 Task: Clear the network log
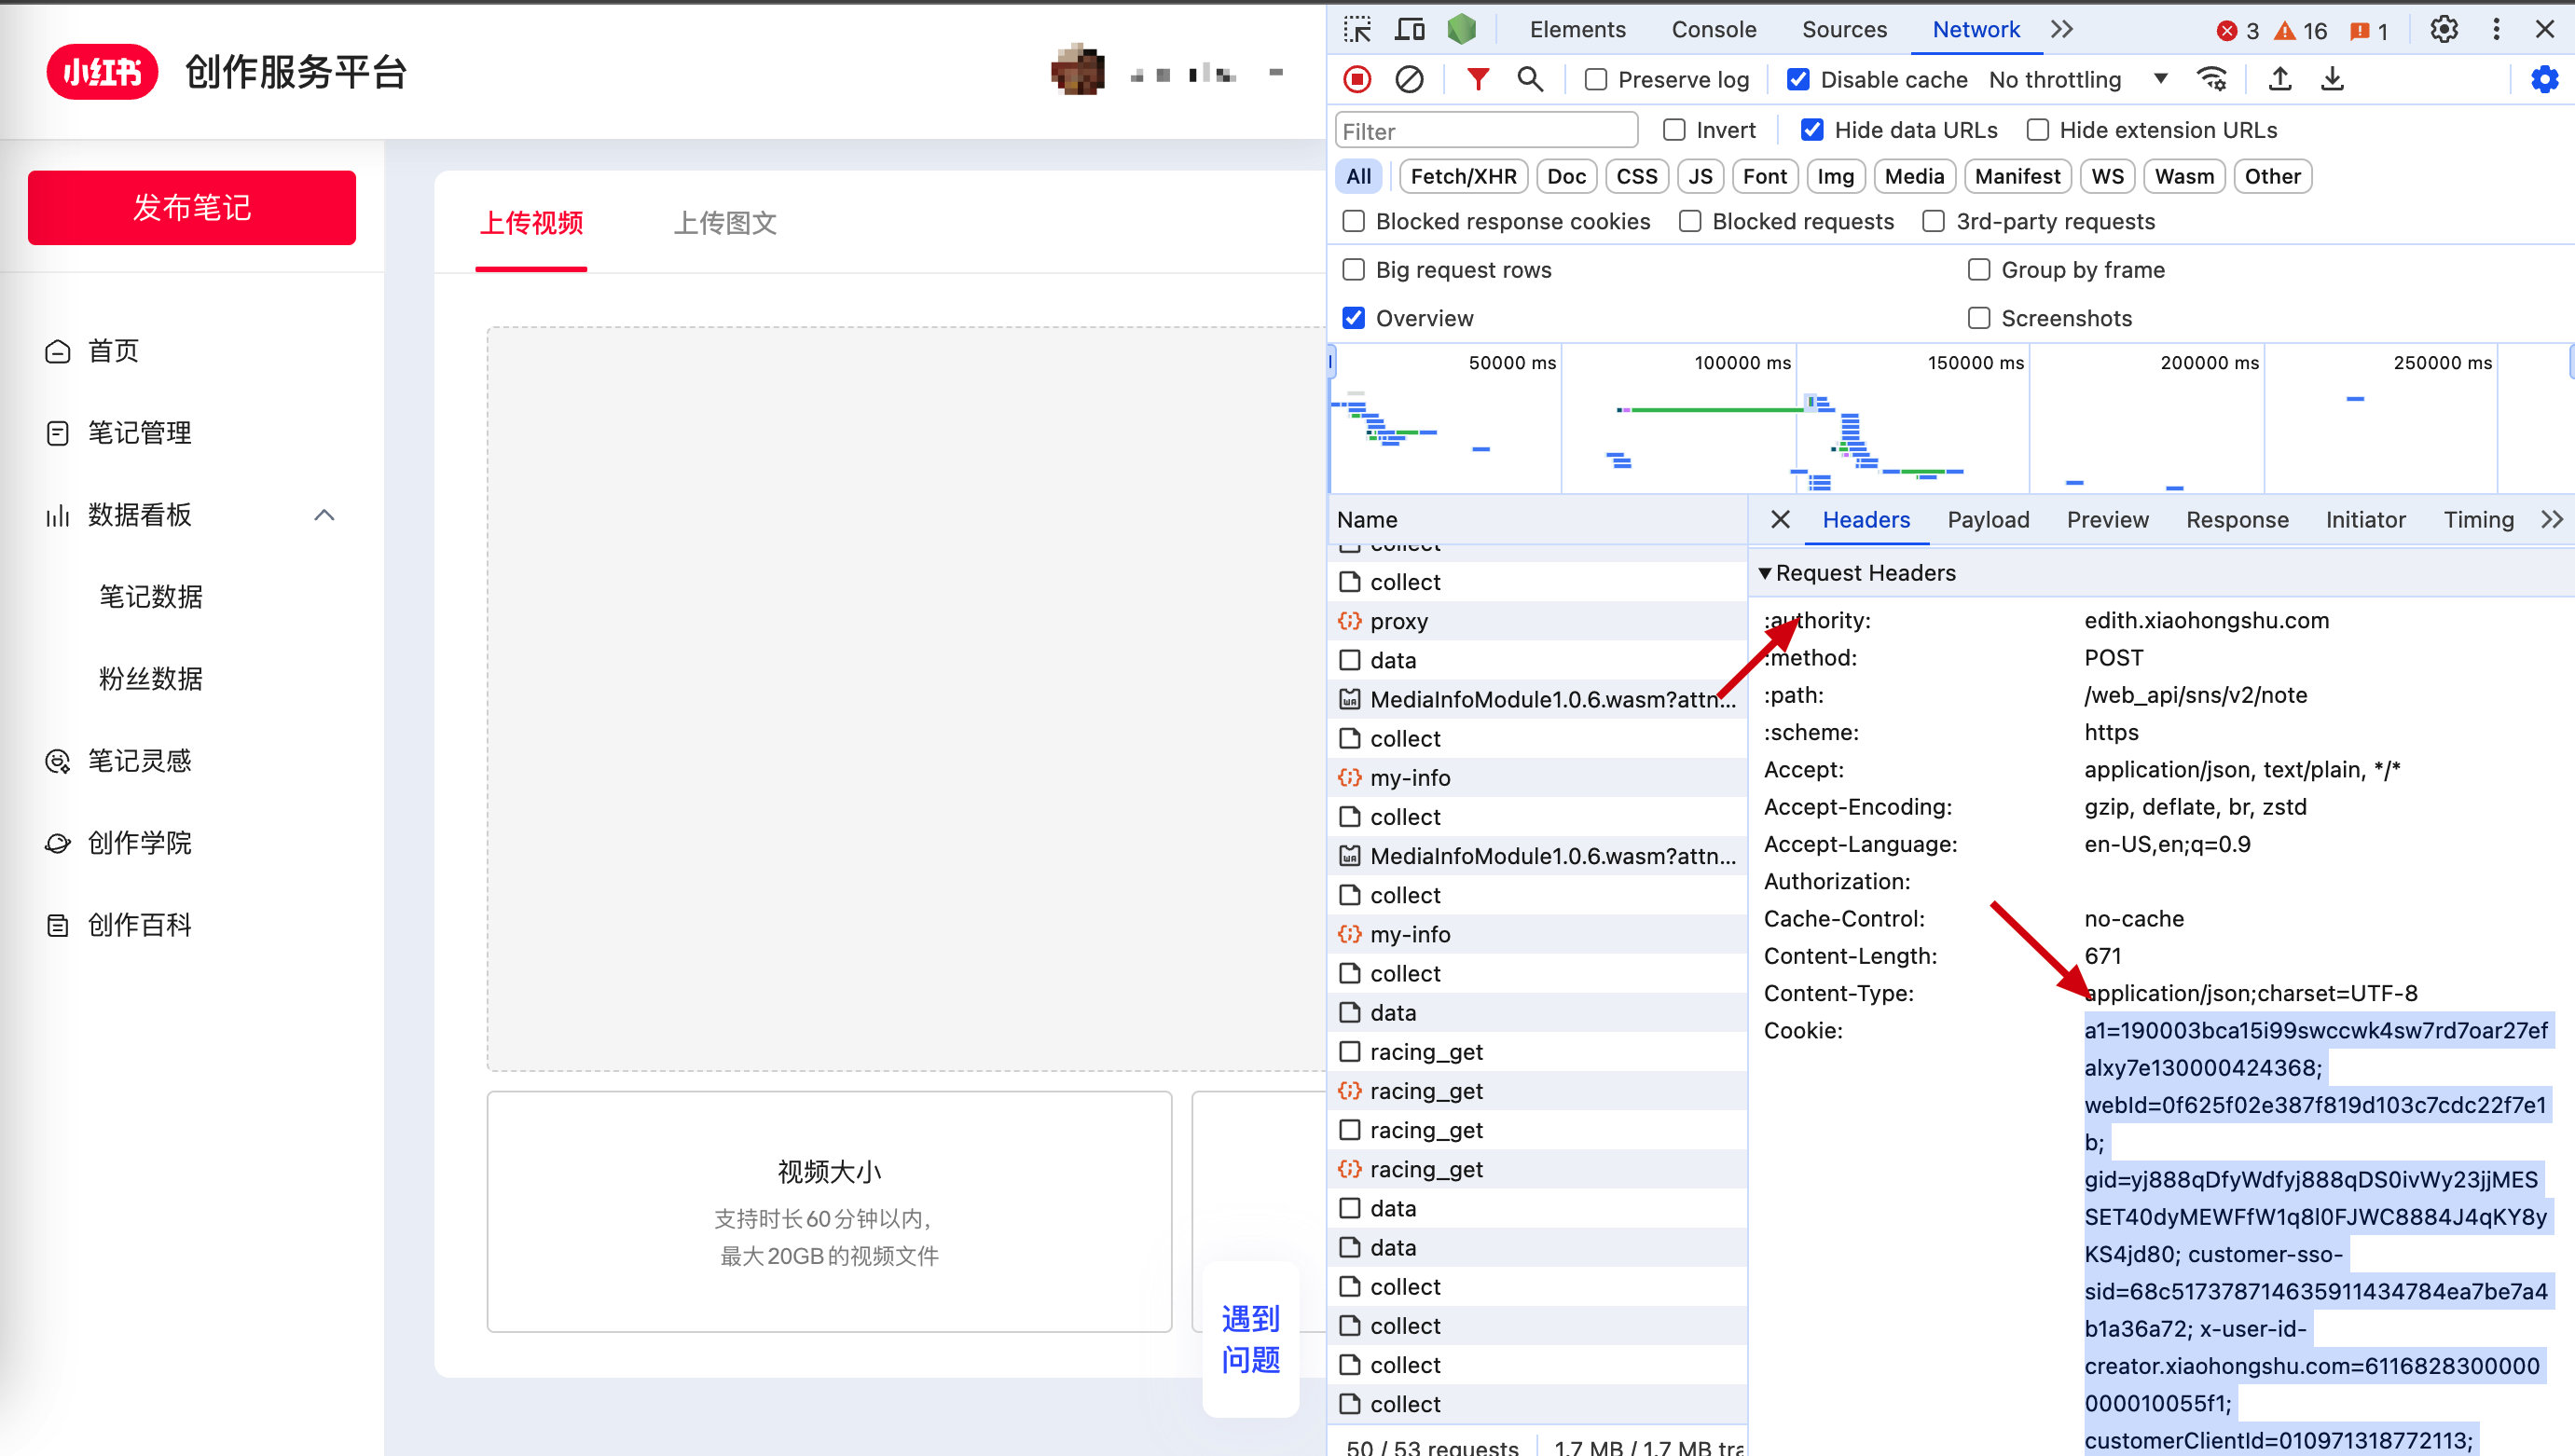pyautogui.click(x=1409, y=79)
